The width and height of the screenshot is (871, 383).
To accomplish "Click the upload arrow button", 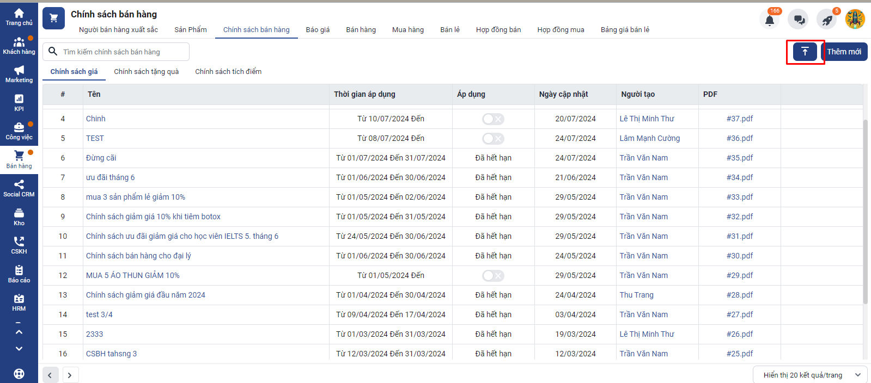I will (x=805, y=52).
